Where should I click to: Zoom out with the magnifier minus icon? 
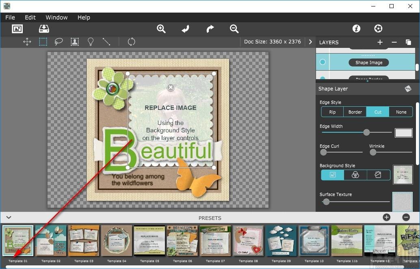pyautogui.click(x=234, y=29)
